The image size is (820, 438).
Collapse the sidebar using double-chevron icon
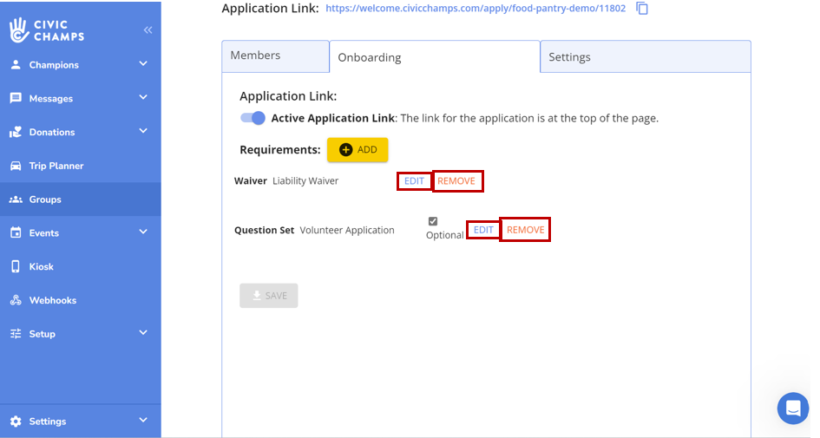click(148, 30)
